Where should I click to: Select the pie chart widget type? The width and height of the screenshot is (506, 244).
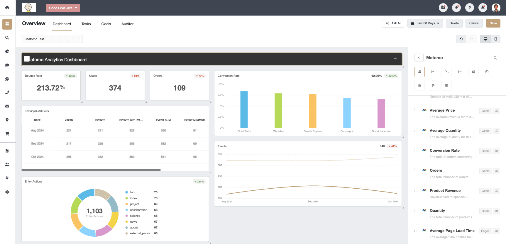tap(473, 72)
